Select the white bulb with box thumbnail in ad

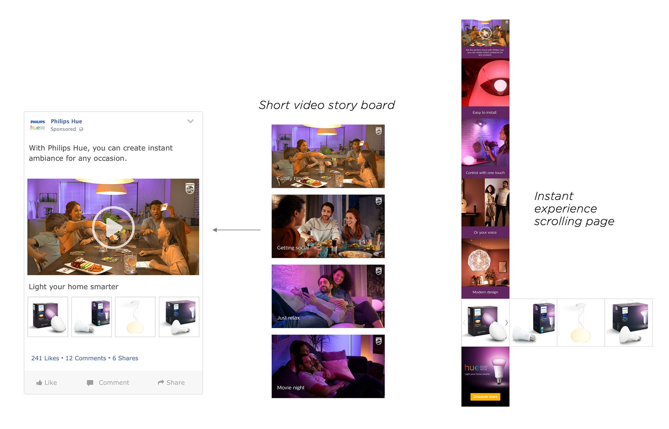(x=92, y=317)
